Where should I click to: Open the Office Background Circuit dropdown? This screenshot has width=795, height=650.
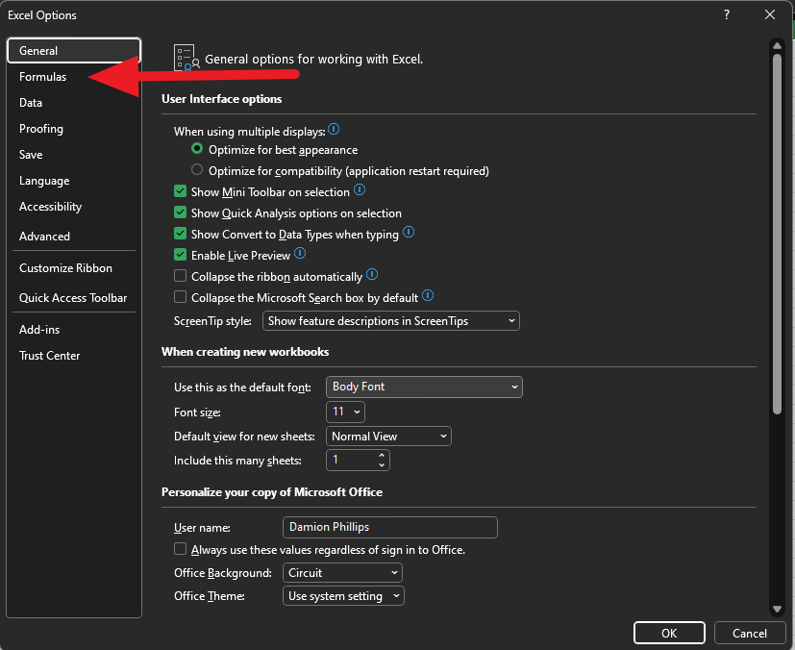pos(342,573)
